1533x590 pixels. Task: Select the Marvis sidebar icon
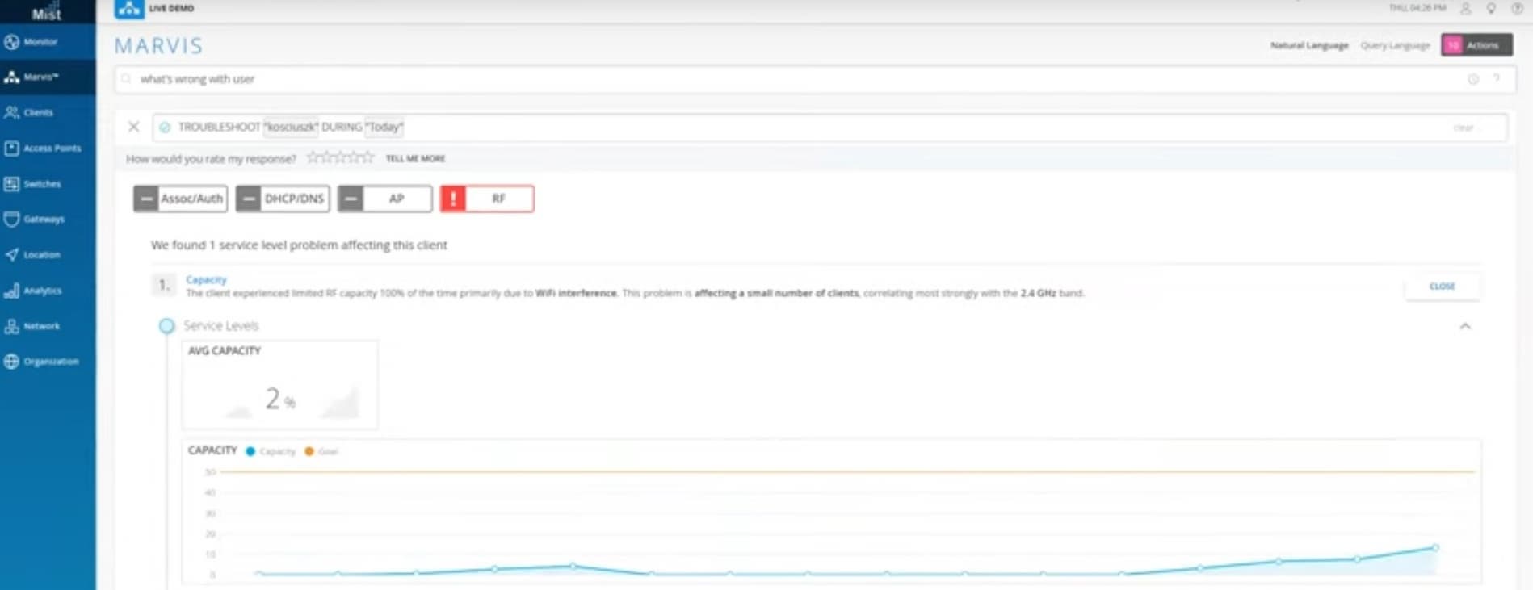(x=12, y=77)
